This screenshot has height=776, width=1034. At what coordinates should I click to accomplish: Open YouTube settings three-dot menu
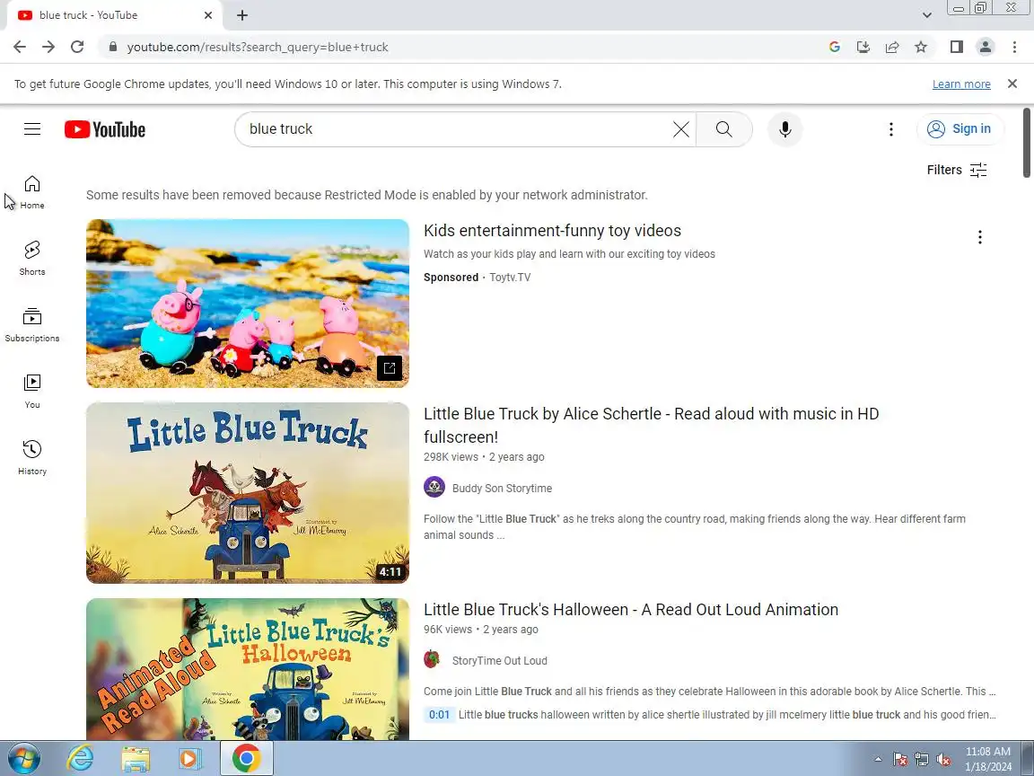point(891,129)
